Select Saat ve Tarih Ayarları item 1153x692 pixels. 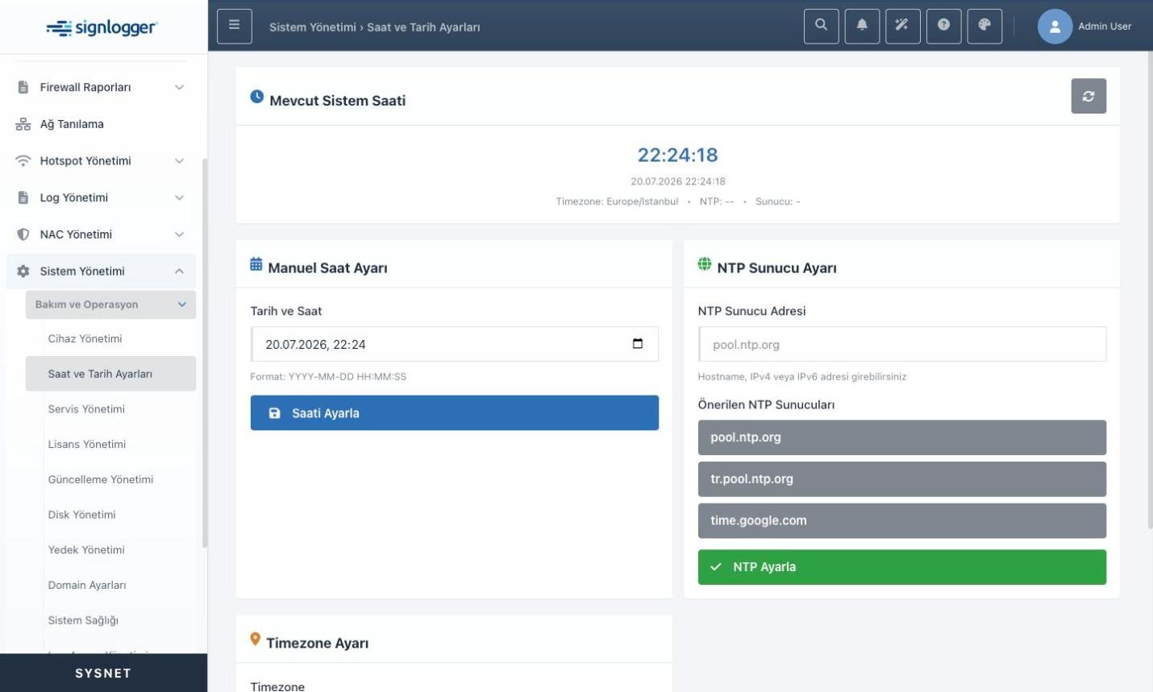(x=110, y=374)
